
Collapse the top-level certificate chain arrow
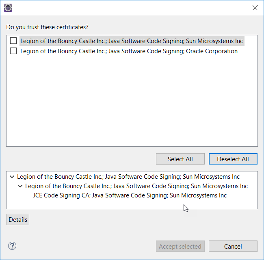12,177
